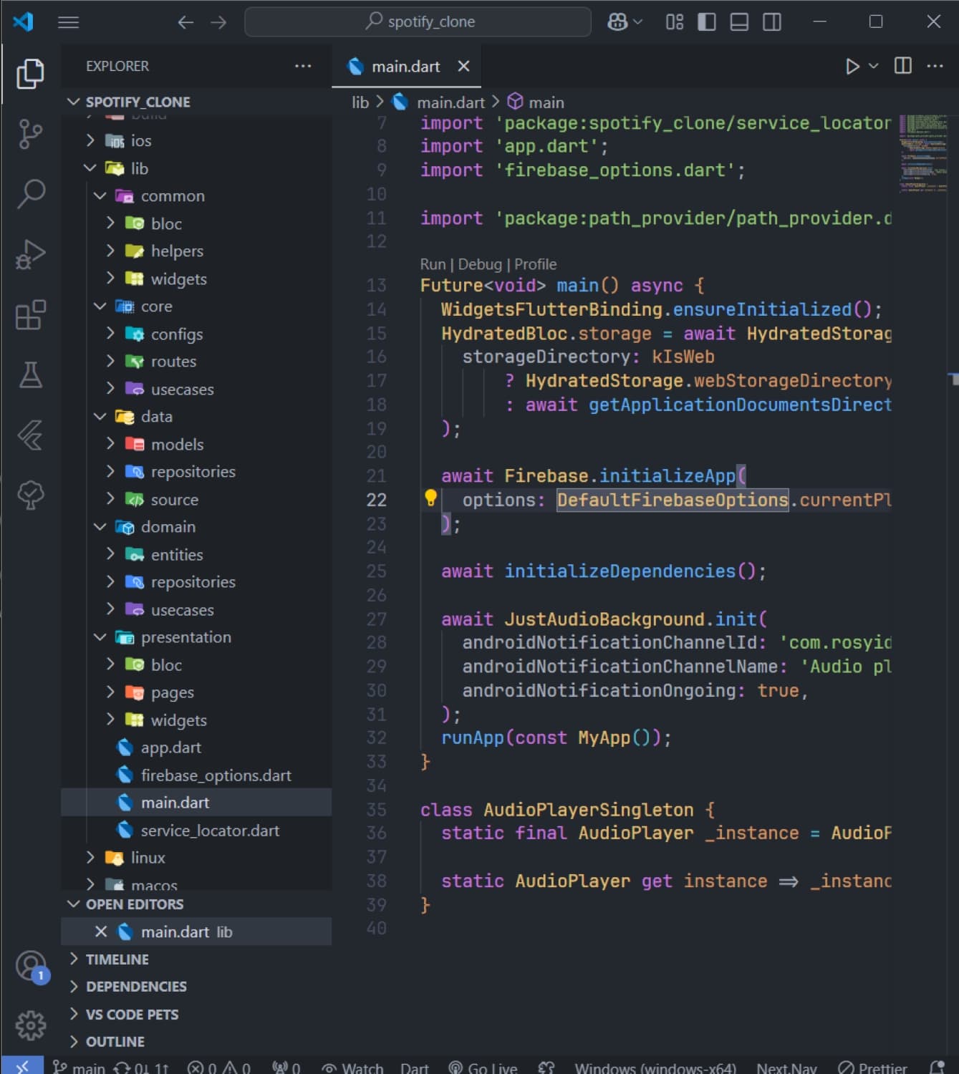Open the run options dropdown arrow
959x1074 pixels.
tap(874, 66)
